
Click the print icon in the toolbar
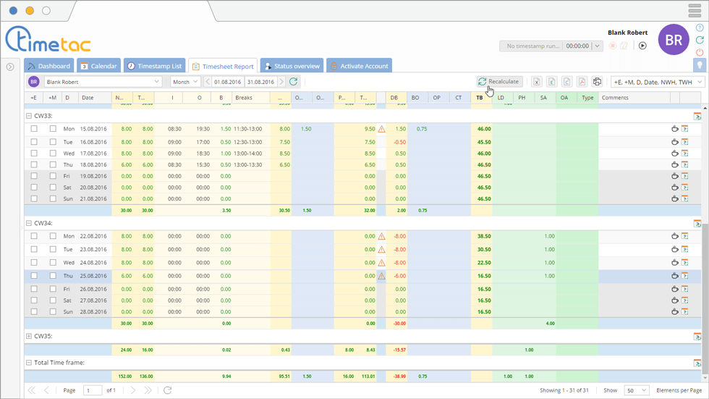(597, 82)
